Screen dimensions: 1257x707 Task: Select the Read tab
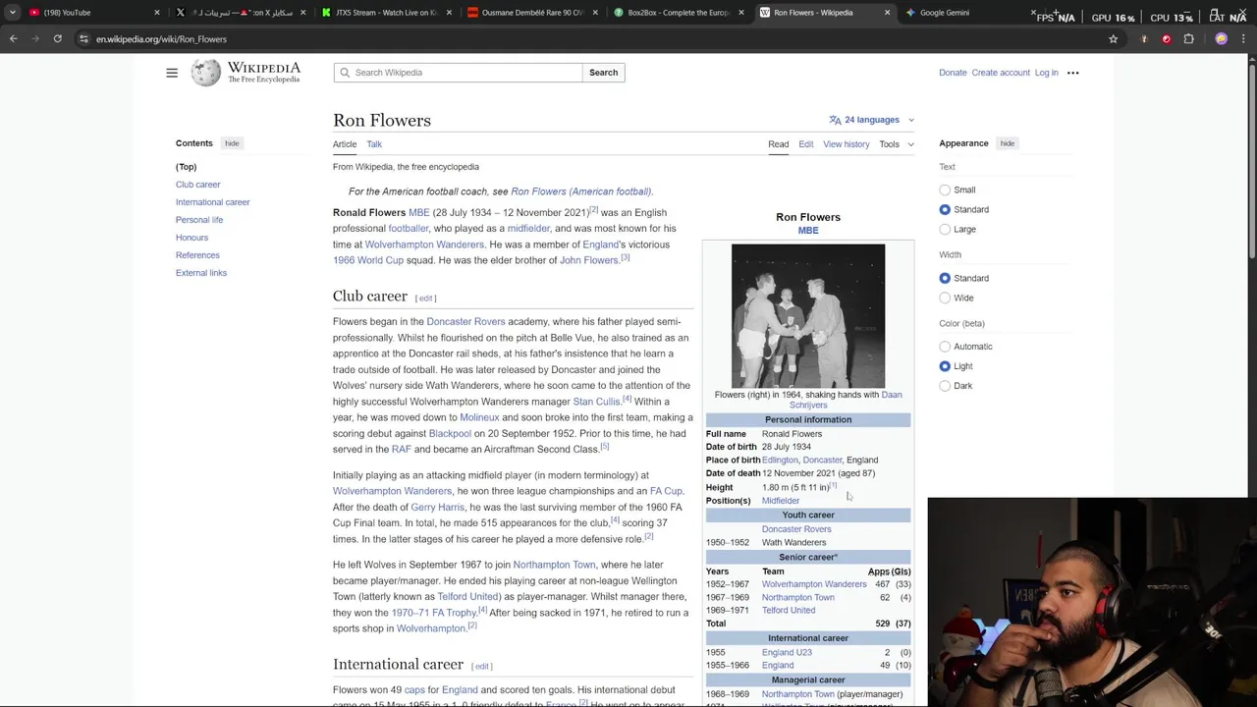pos(778,144)
